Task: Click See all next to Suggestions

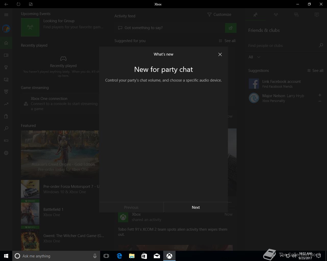Action: [x=315, y=71]
